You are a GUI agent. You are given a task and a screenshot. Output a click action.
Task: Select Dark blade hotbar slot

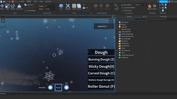42,87
